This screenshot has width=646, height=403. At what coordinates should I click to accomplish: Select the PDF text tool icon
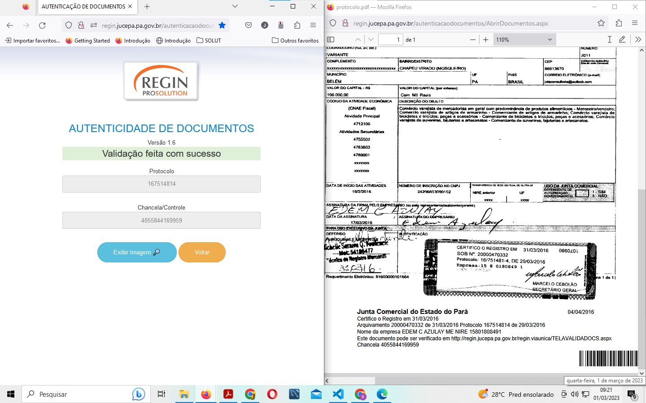tap(610, 39)
